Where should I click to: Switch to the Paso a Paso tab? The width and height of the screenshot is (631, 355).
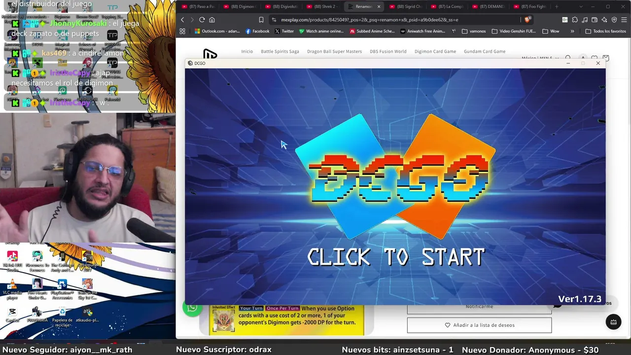[198, 6]
